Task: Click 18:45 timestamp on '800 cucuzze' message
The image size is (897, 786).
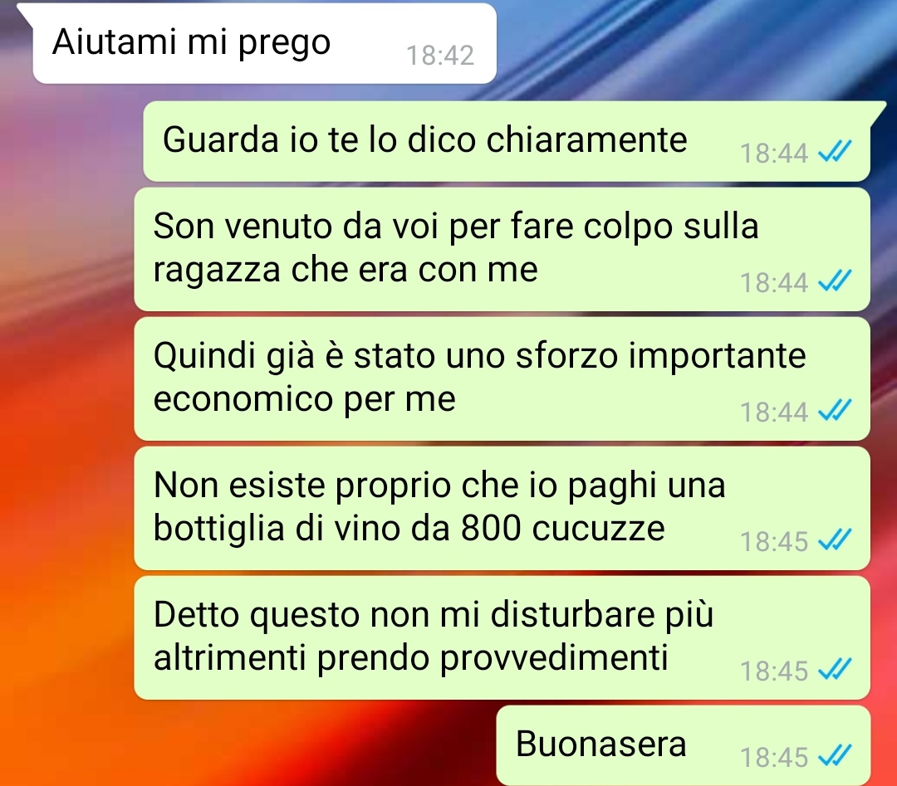Action: pyautogui.click(x=774, y=541)
